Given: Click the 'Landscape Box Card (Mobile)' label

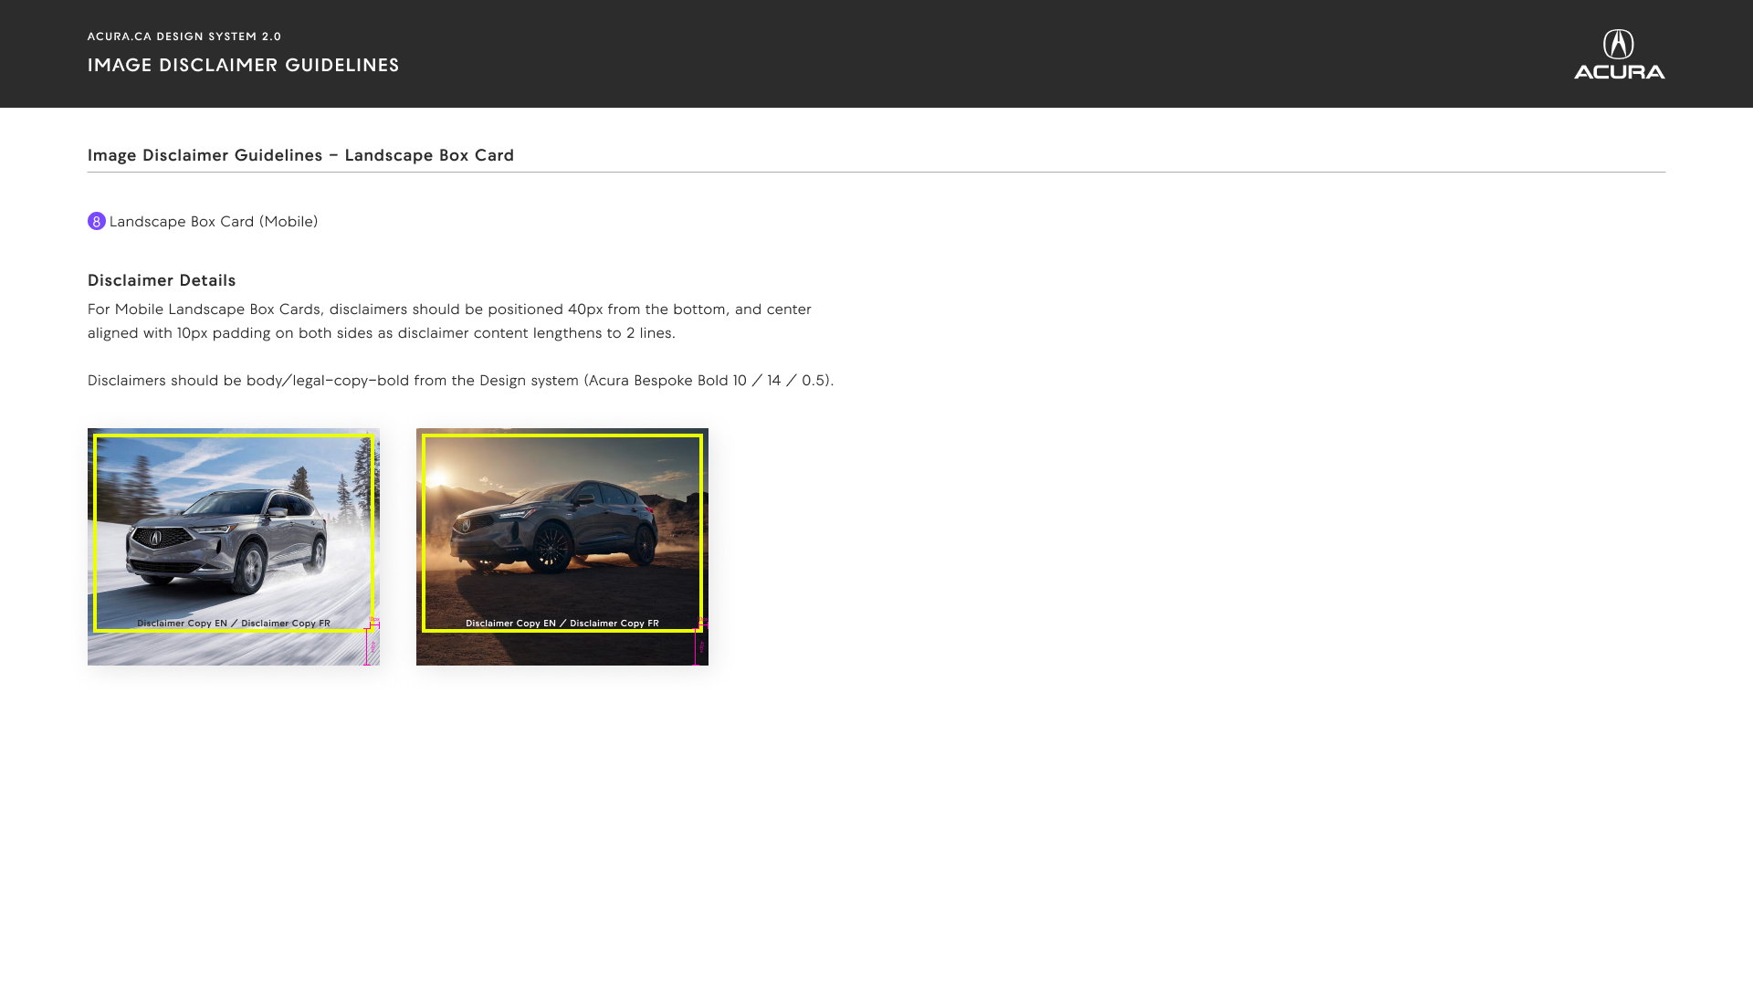Looking at the screenshot, I should point(214,222).
